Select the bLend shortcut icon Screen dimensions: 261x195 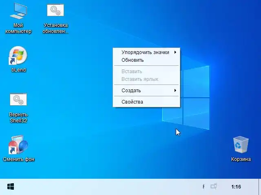coord(18,59)
